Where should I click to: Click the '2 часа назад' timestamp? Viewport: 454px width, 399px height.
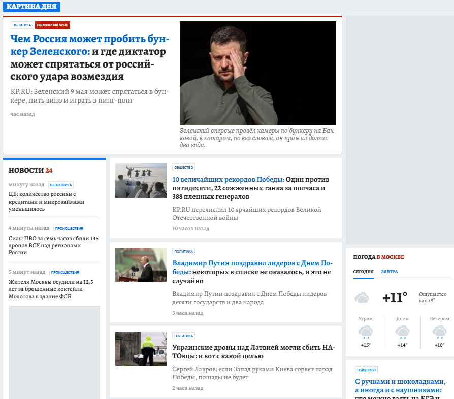[x=188, y=388]
